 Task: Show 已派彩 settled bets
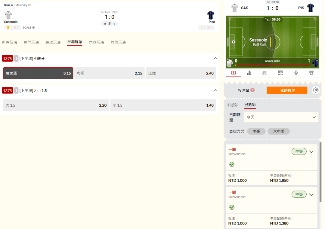(x=250, y=105)
